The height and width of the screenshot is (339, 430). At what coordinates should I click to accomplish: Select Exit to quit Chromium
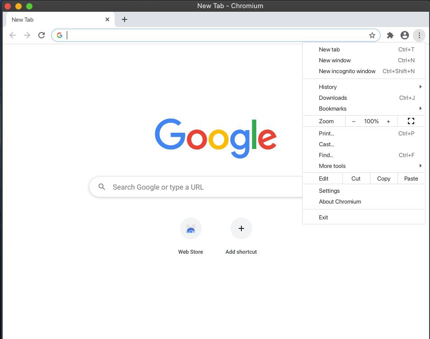coord(364,218)
